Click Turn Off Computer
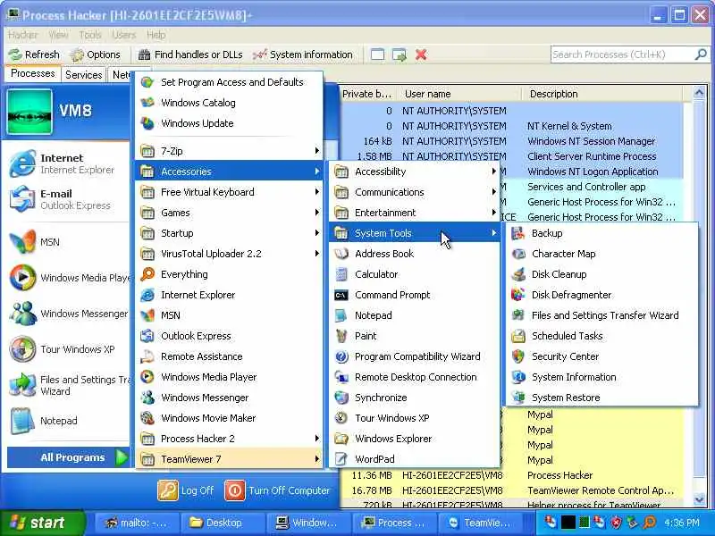Viewport: 715px width, 536px height. tap(277, 490)
